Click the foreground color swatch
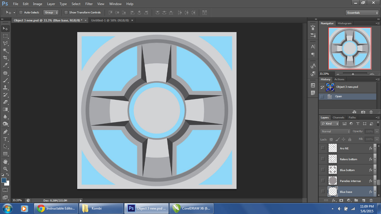This screenshot has height=214, width=381. pyautogui.click(x=4, y=181)
